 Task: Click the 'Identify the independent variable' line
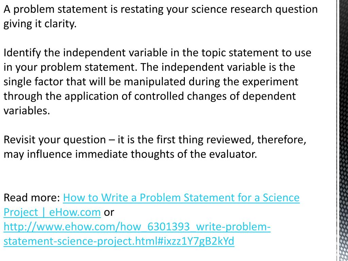click(157, 53)
